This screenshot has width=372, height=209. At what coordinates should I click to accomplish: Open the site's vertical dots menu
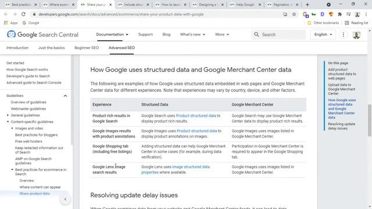[x=343, y=35]
